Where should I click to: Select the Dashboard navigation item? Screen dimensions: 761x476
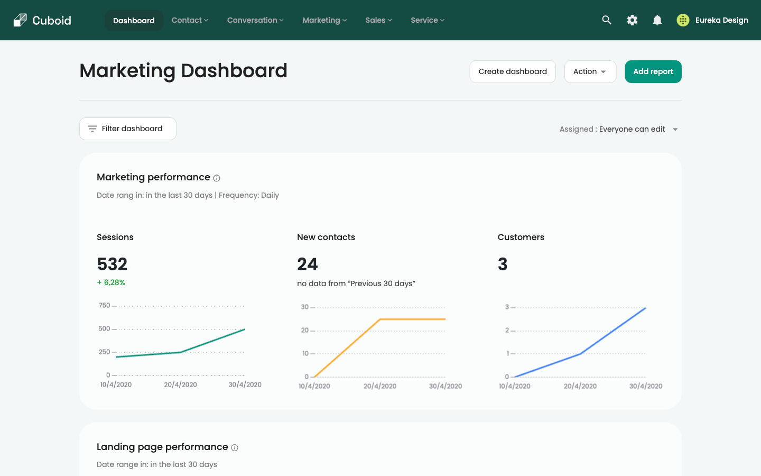[x=134, y=20]
